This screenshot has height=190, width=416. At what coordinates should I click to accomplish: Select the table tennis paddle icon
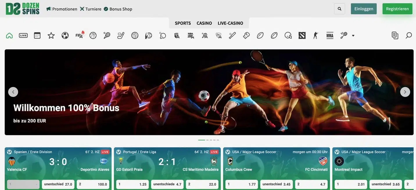coord(162,35)
